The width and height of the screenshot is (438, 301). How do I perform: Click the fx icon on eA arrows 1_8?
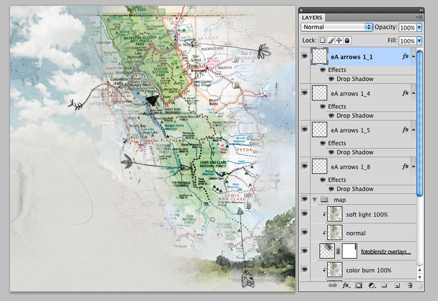point(405,166)
